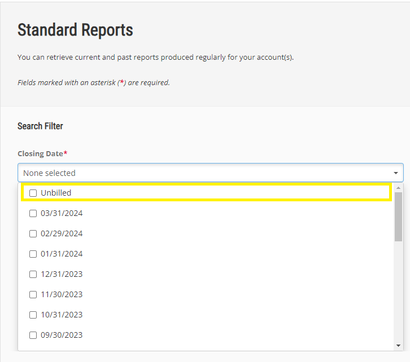
Task: Tick the 02/29/2024 checkbox
Action: click(x=33, y=233)
